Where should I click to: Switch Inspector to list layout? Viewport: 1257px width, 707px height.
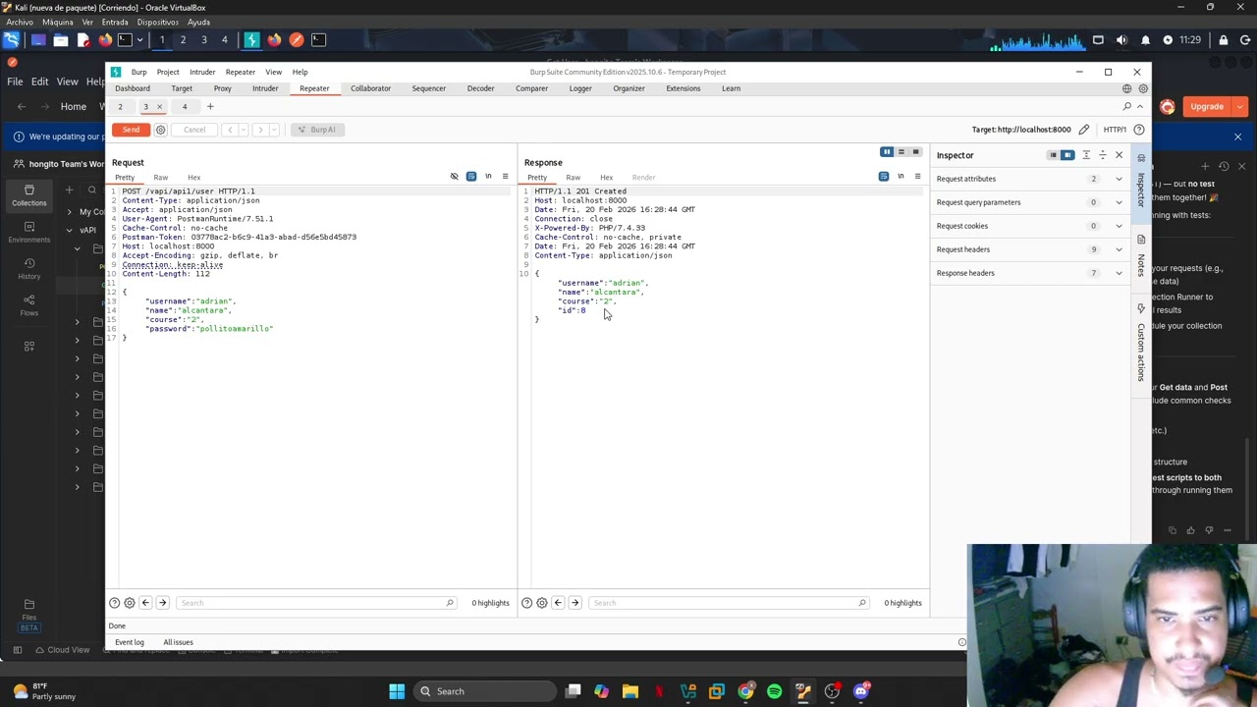tap(1053, 155)
